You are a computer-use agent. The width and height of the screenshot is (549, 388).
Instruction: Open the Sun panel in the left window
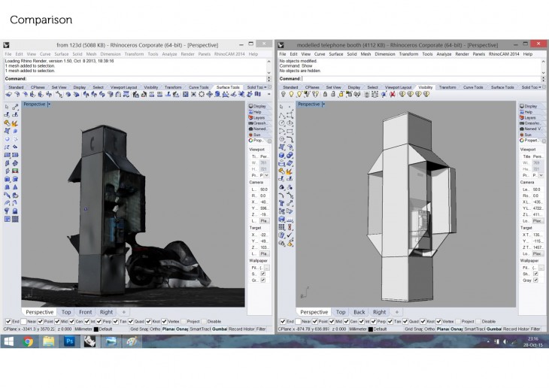(x=256, y=135)
